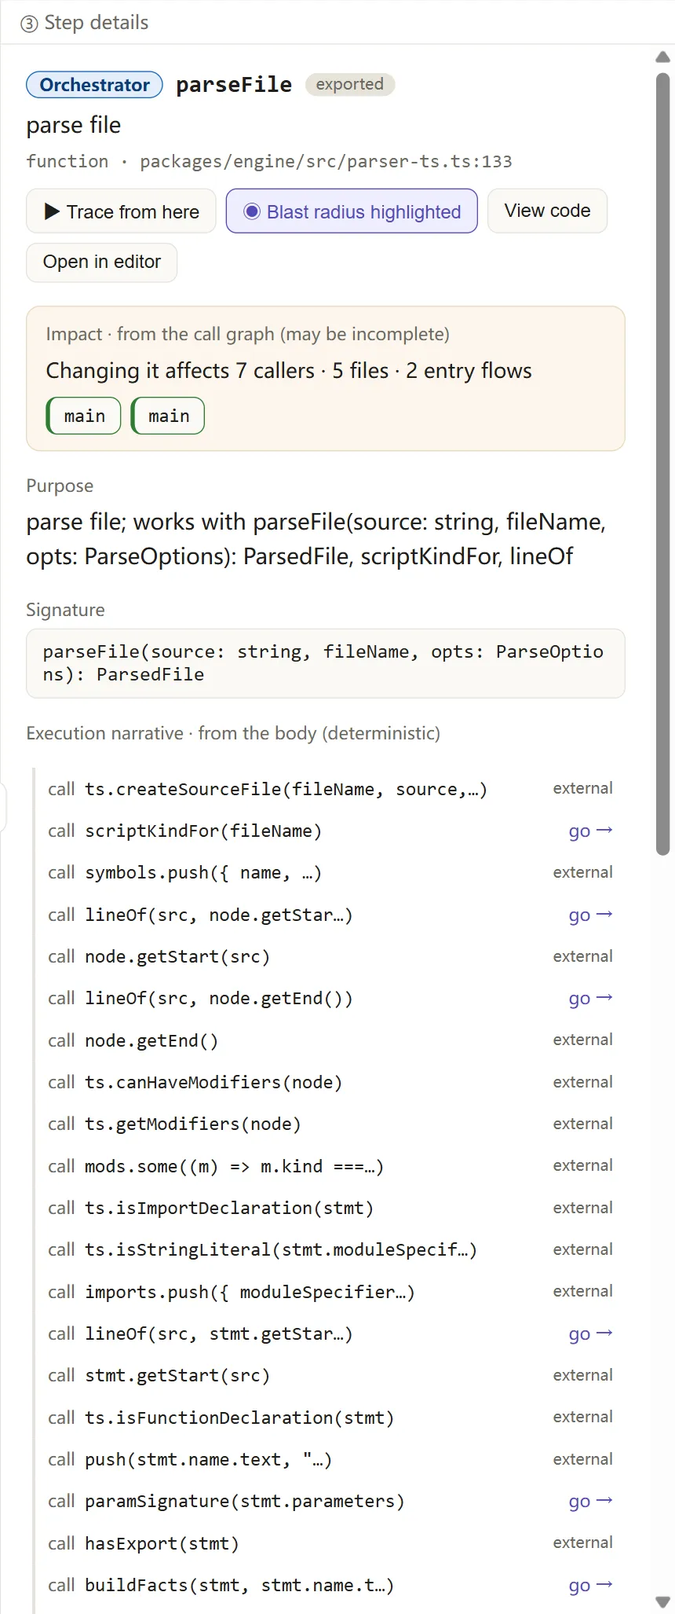Viewport: 675px width, 1614px height.
Task: Click the Trace from here button
Action: coord(121,211)
